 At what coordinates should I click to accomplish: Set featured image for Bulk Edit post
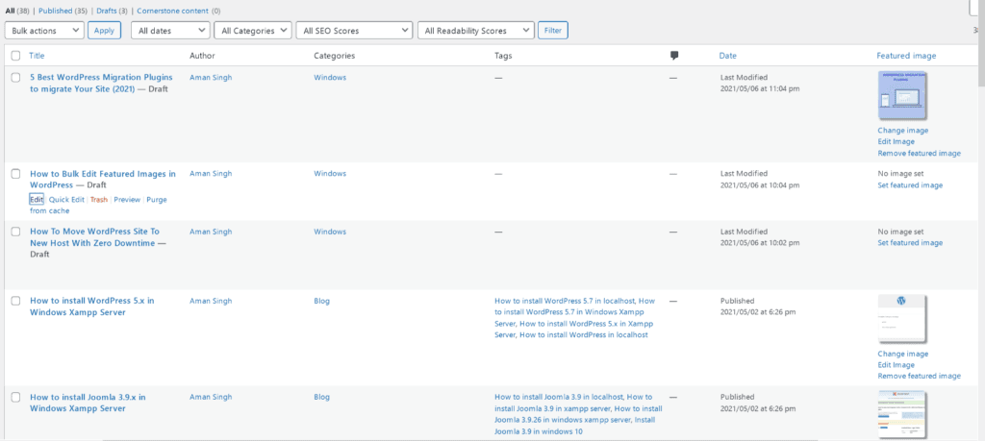click(910, 185)
